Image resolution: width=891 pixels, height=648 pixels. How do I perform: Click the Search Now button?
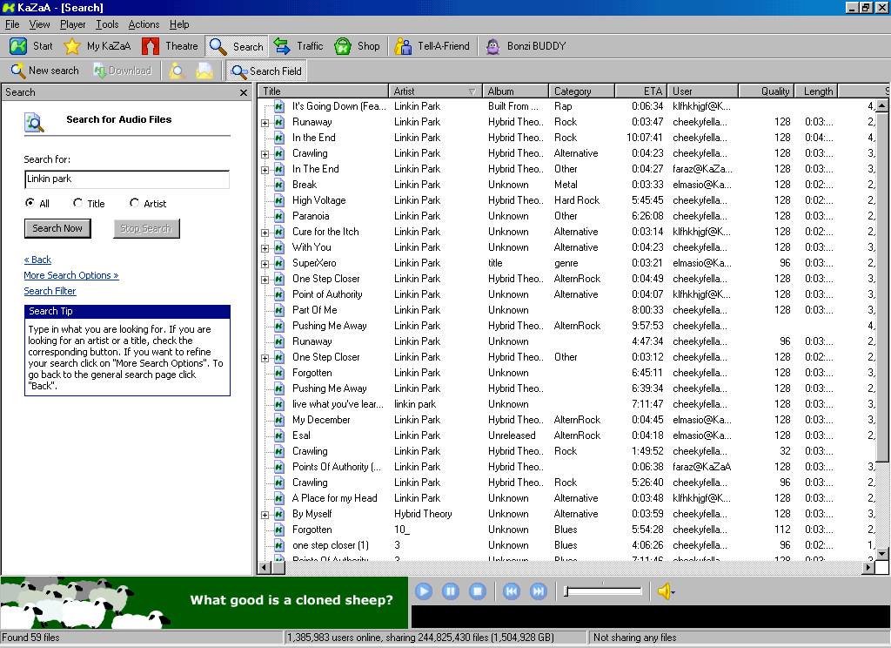pyautogui.click(x=57, y=228)
